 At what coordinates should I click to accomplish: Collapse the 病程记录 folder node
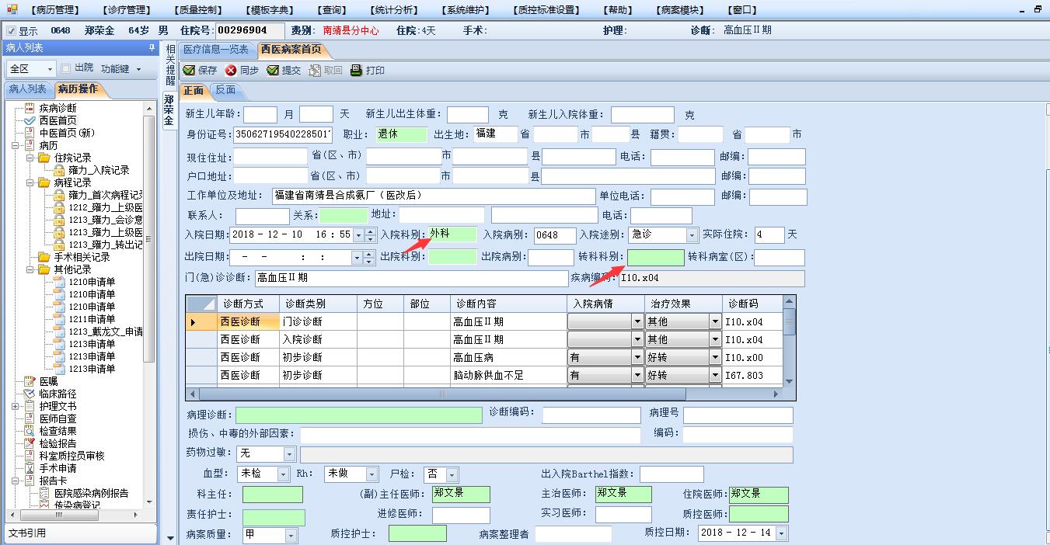click(x=30, y=182)
